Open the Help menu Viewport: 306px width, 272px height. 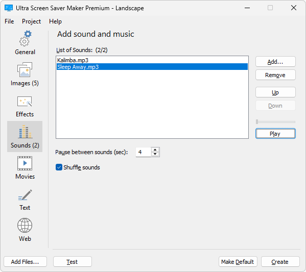coord(55,21)
